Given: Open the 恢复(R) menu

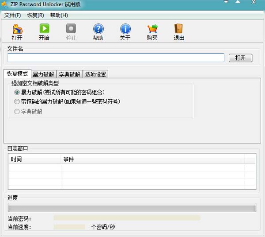Looking at the screenshot, I should 35,15.
